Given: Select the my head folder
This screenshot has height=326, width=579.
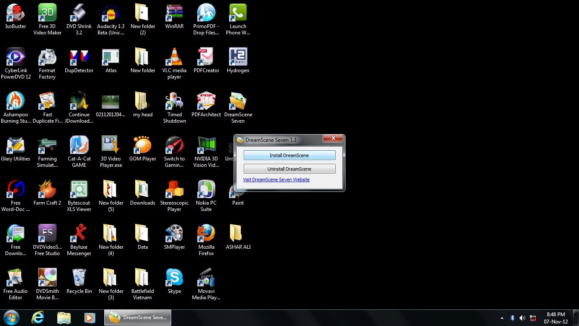Looking at the screenshot, I should click(143, 105).
